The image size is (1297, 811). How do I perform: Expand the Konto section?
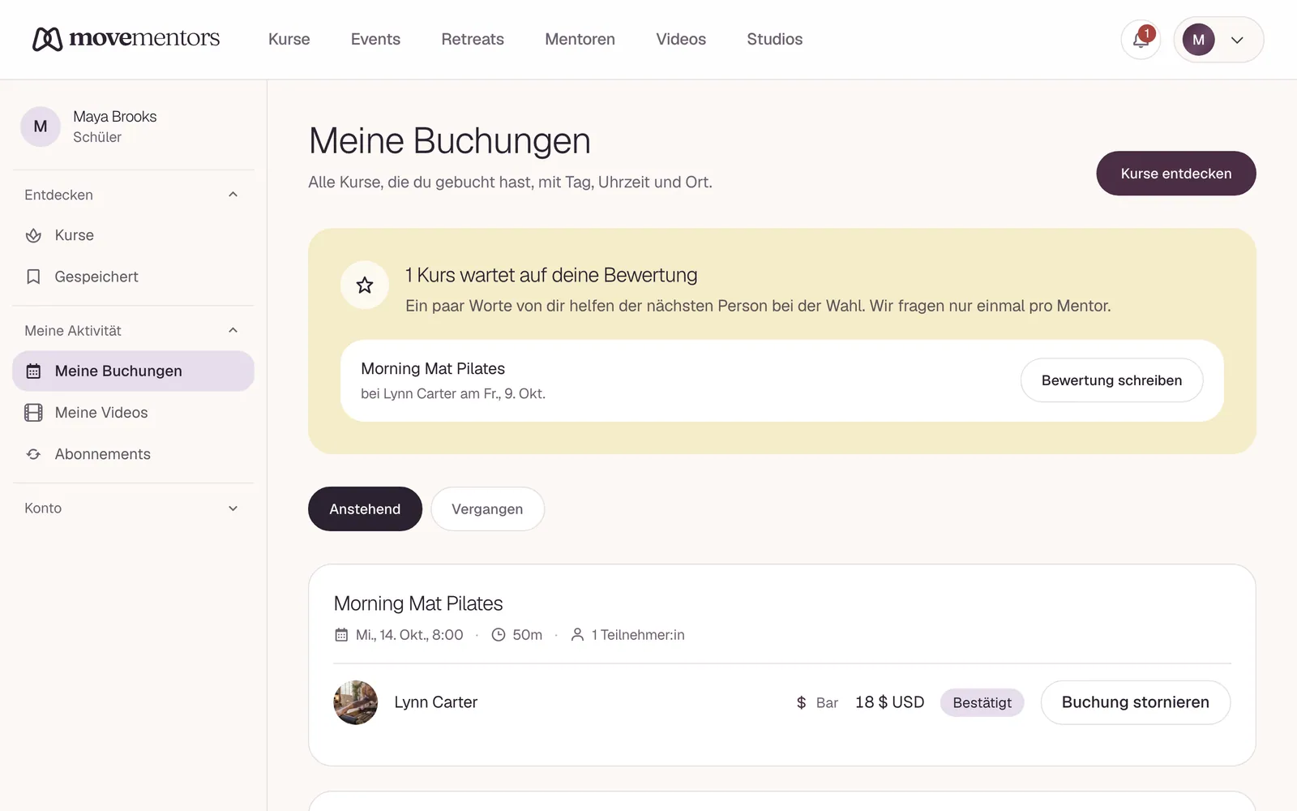233,508
